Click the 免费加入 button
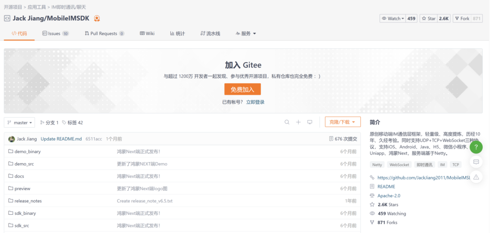 pos(243,89)
